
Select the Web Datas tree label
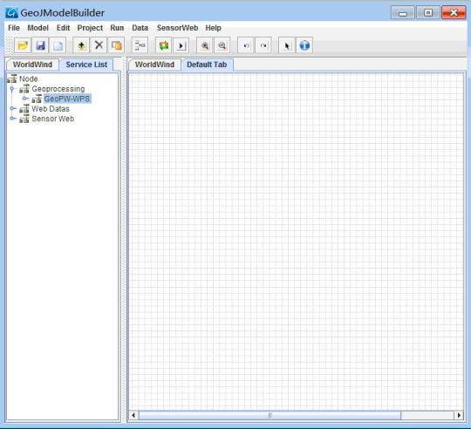51,109
